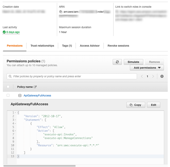Check the ApiGatewayFullAccess row checkbox
The image size is (170, 167).
coord(8,95)
